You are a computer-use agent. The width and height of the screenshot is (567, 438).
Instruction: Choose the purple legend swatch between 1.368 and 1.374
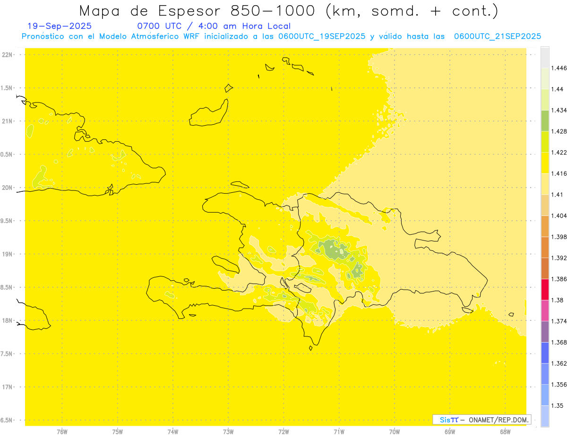tap(545, 331)
